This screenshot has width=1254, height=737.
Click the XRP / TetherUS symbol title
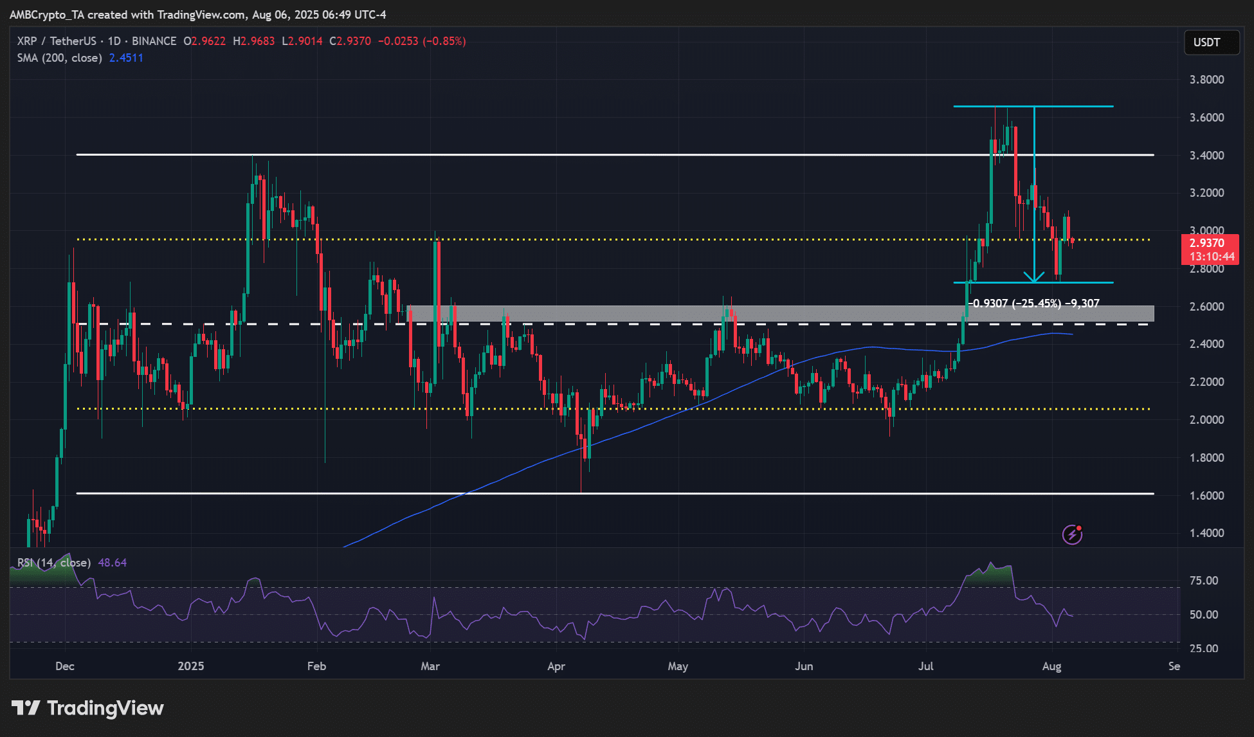click(57, 41)
